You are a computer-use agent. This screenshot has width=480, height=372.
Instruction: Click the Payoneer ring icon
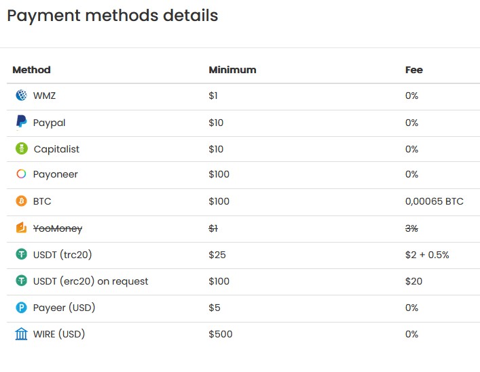pyautogui.click(x=22, y=174)
